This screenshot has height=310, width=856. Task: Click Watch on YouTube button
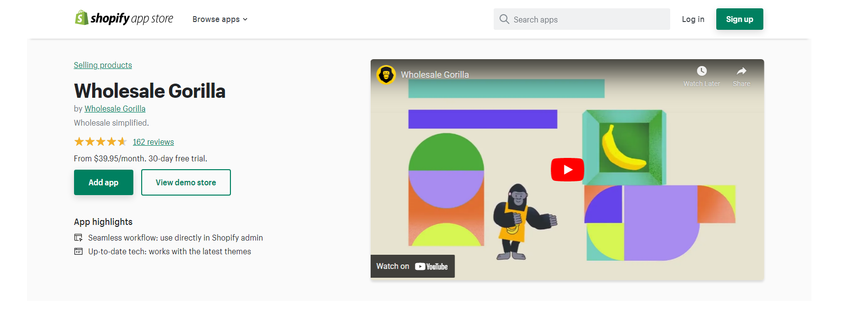pos(412,266)
